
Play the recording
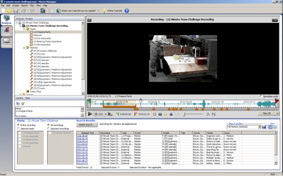click(90, 114)
